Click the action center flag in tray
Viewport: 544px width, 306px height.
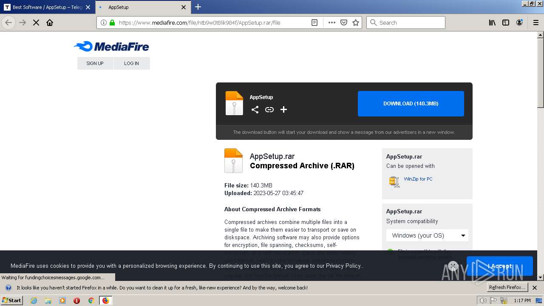point(494,300)
